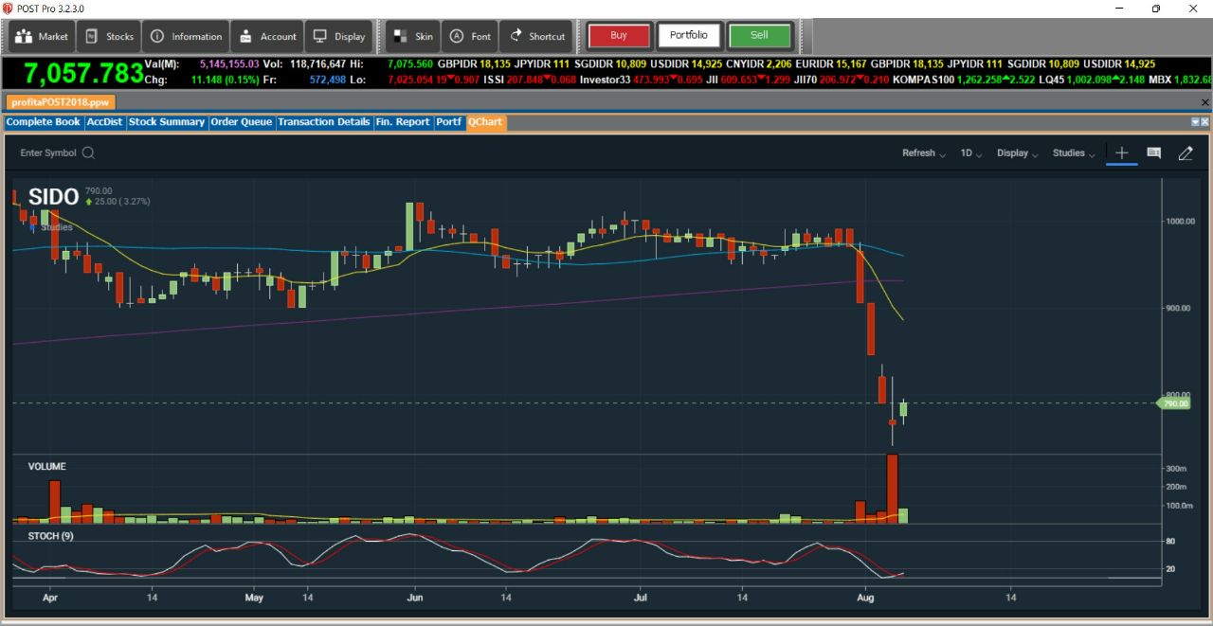Screen dimensions: 1213x626
Task: Open the Market menu in toolbar
Action: pos(43,36)
